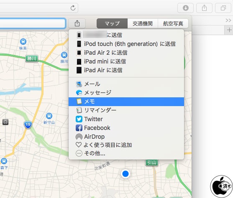The height and width of the screenshot is (198, 233).
Task: Click the Safari toolbar share icon
Action: point(204,8)
